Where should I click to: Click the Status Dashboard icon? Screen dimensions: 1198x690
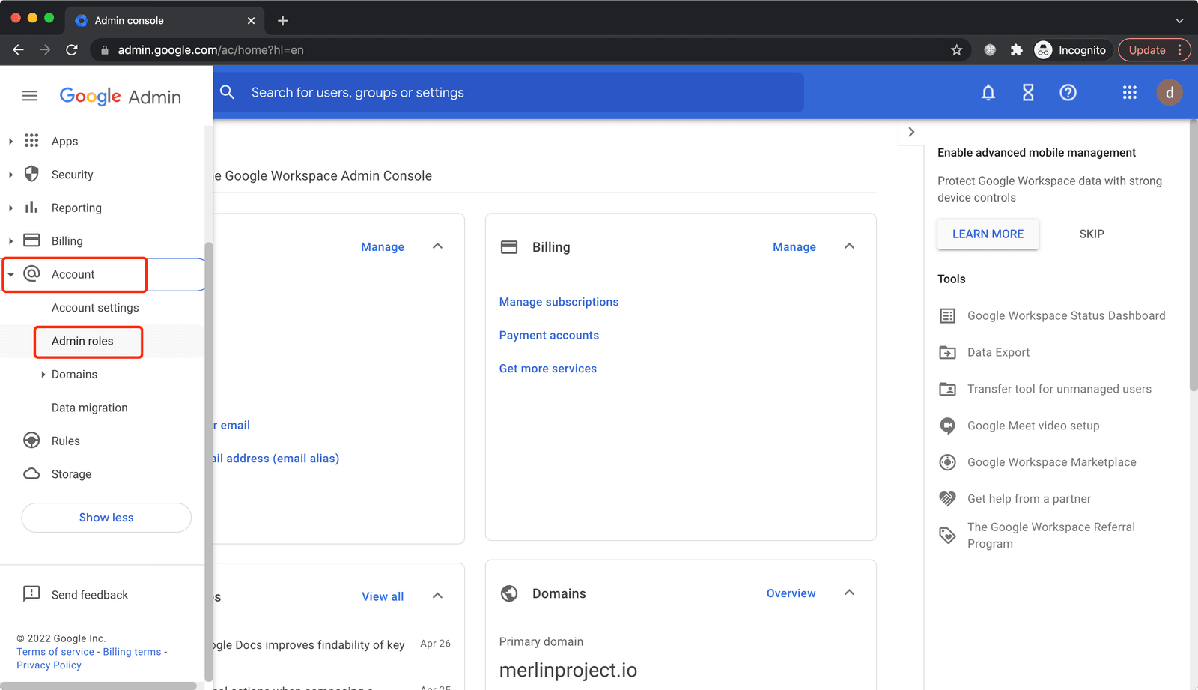point(947,315)
